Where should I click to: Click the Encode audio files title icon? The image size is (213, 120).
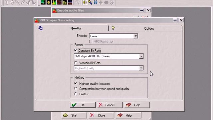[x=55, y=10]
